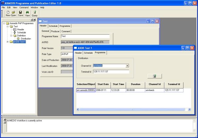Open the View menu
Screen dimensions: 198x138
click(15, 8)
